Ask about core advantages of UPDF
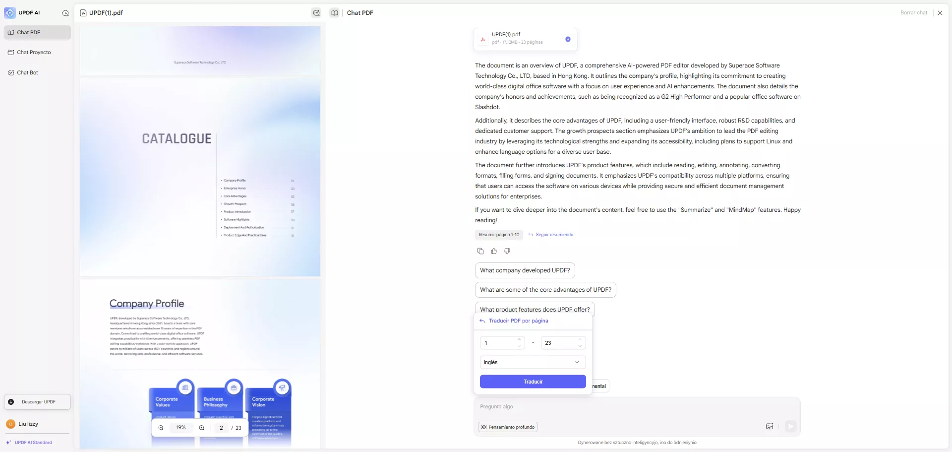Screen dimensions: 952x452 tap(545, 290)
